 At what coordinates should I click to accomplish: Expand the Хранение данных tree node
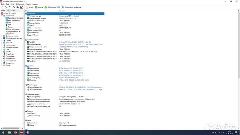[2, 47]
